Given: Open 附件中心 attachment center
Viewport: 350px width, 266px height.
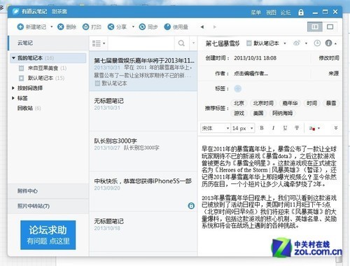Looking at the screenshot, I should pyautogui.click(x=48, y=191).
